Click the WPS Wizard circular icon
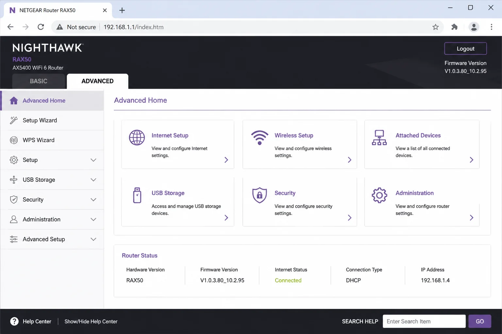 click(x=14, y=140)
